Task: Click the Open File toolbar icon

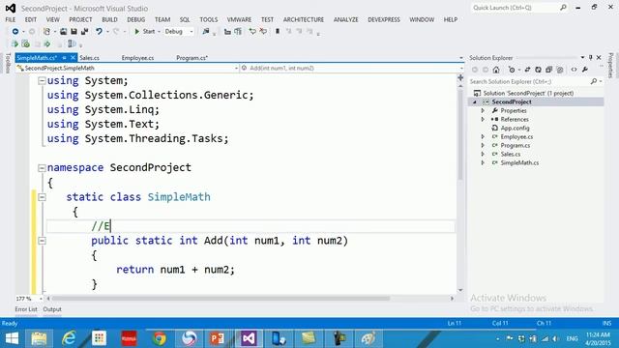Action: tap(63, 31)
